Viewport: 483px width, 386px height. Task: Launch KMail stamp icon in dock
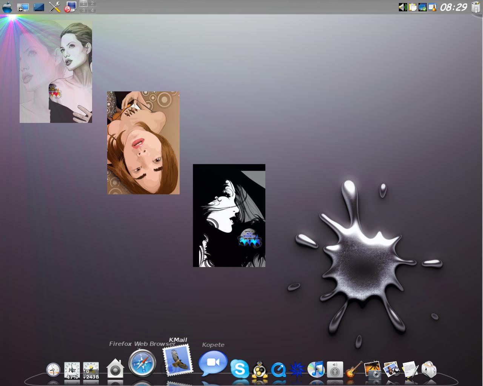177,360
